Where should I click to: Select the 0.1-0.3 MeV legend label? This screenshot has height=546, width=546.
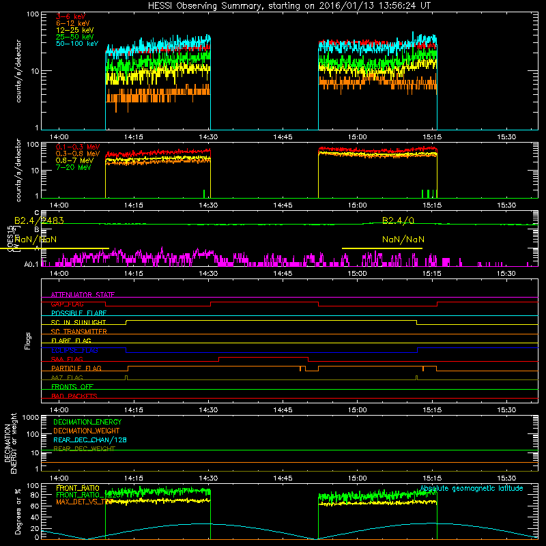pos(78,147)
